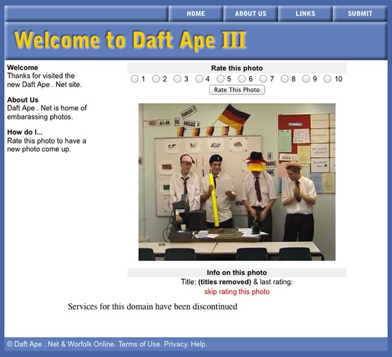Choose rating 2 for the photo
392x357 pixels.
[156, 79]
